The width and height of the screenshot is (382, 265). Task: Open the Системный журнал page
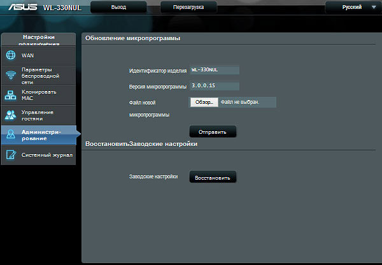coord(38,155)
